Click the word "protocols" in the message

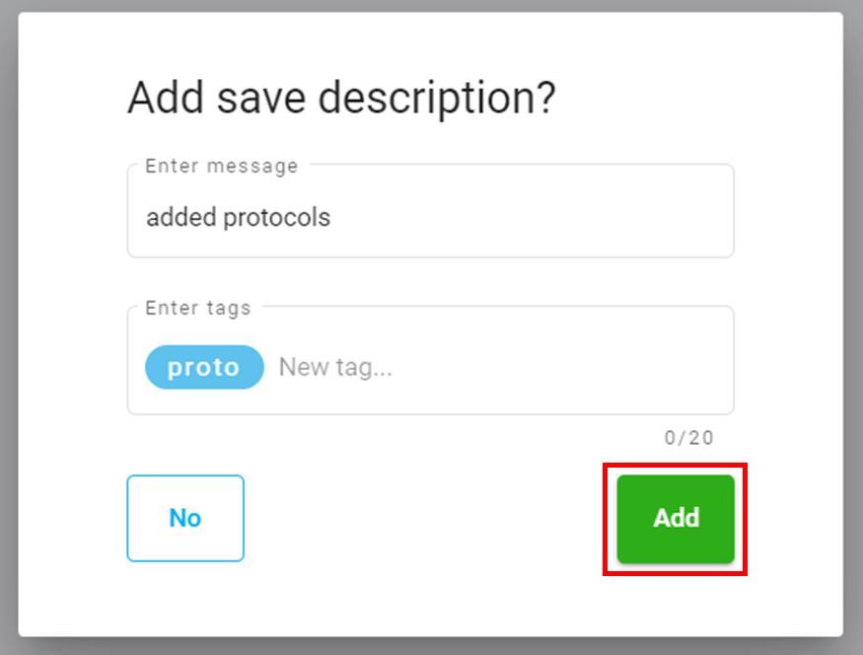coord(276,218)
